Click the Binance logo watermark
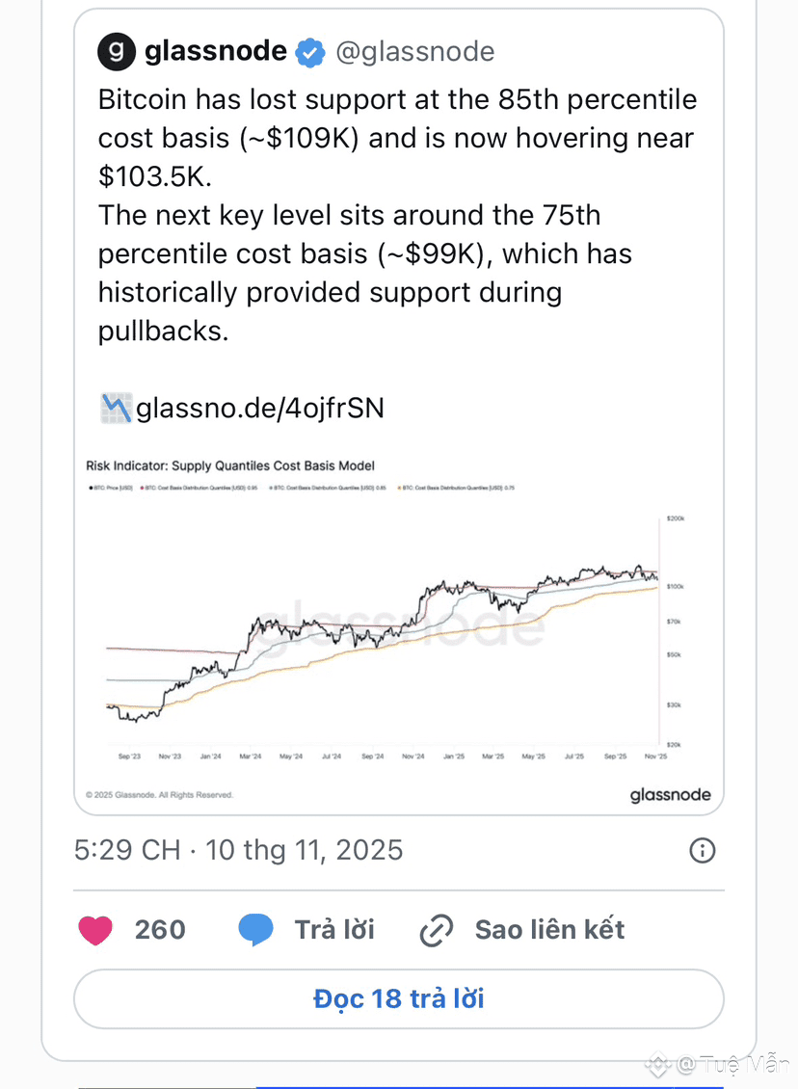Image resolution: width=798 pixels, height=1089 pixels. click(x=658, y=1064)
